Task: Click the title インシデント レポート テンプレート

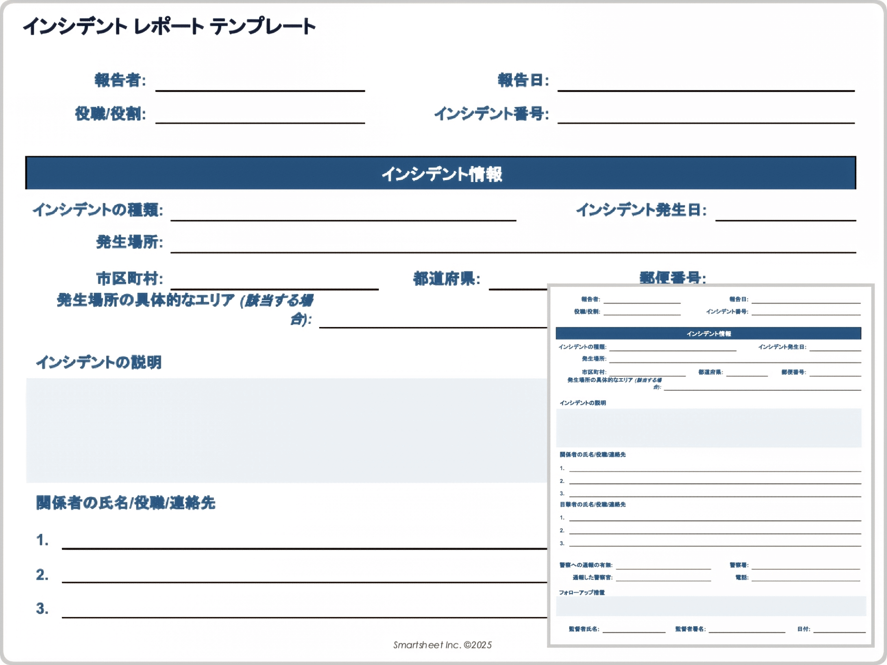Action: point(169,26)
